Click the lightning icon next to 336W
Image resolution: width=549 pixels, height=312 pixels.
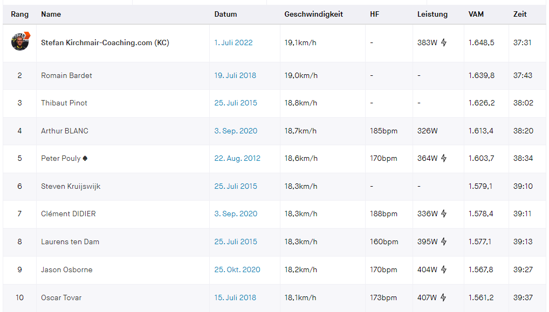[444, 214]
